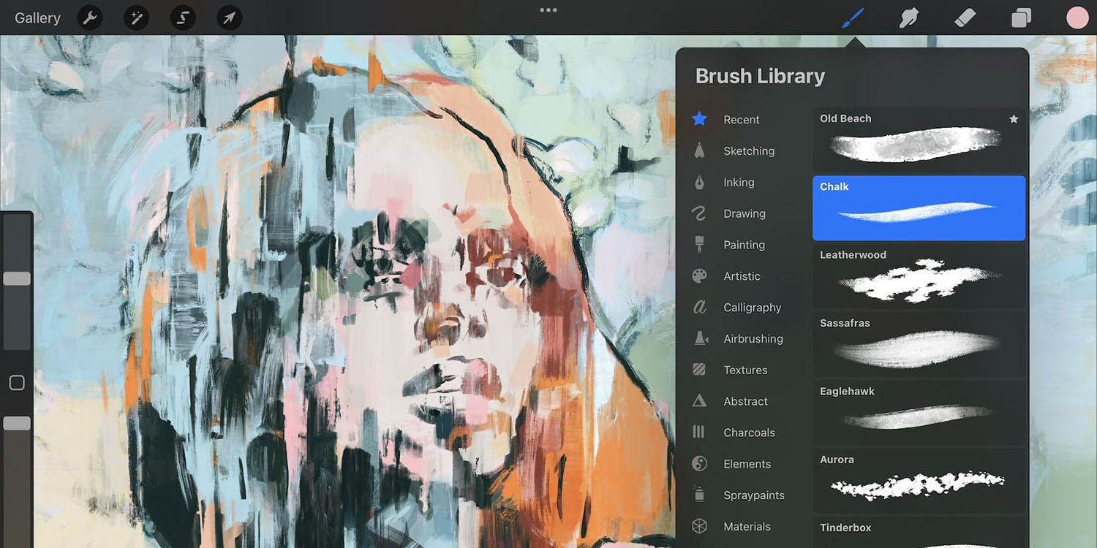This screenshot has width=1097, height=548.
Task: Switch to the Spraypaints category
Action: point(754,495)
